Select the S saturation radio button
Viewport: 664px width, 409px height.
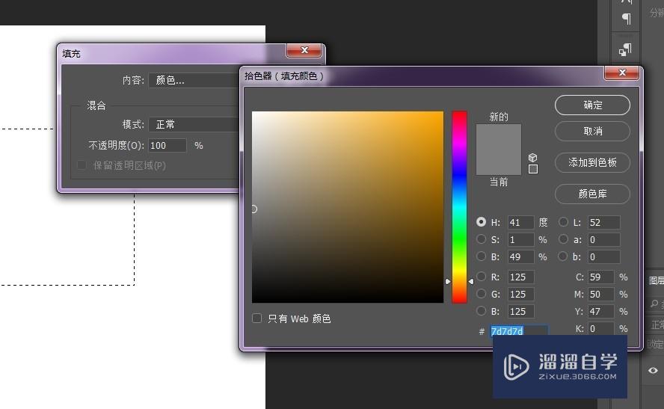(x=481, y=239)
